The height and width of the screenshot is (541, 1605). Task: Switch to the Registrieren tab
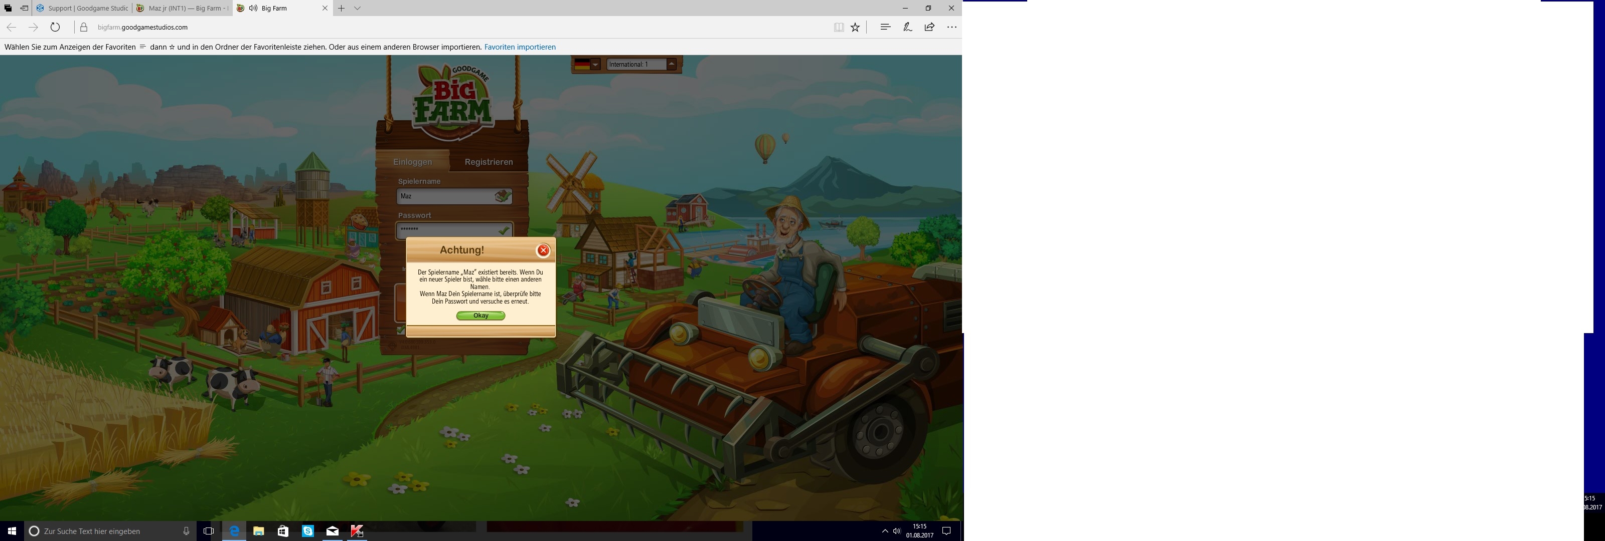pos(489,162)
